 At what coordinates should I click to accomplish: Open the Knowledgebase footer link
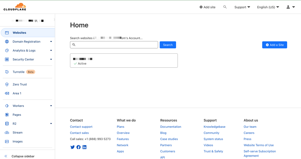pos(215,127)
